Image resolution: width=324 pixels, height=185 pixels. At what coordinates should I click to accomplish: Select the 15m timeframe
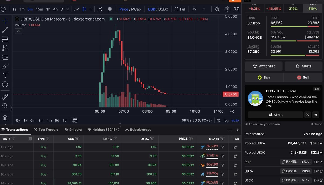(39, 9)
